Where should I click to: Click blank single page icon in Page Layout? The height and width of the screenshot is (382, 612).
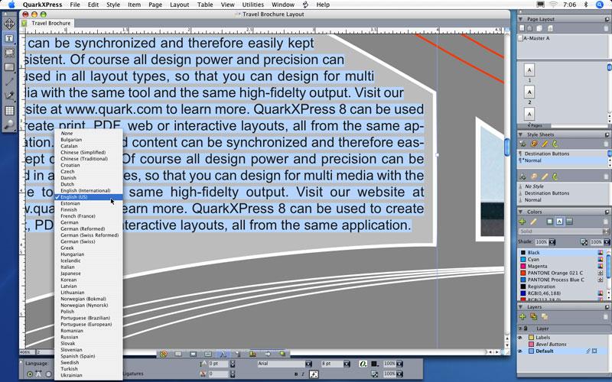(x=522, y=28)
